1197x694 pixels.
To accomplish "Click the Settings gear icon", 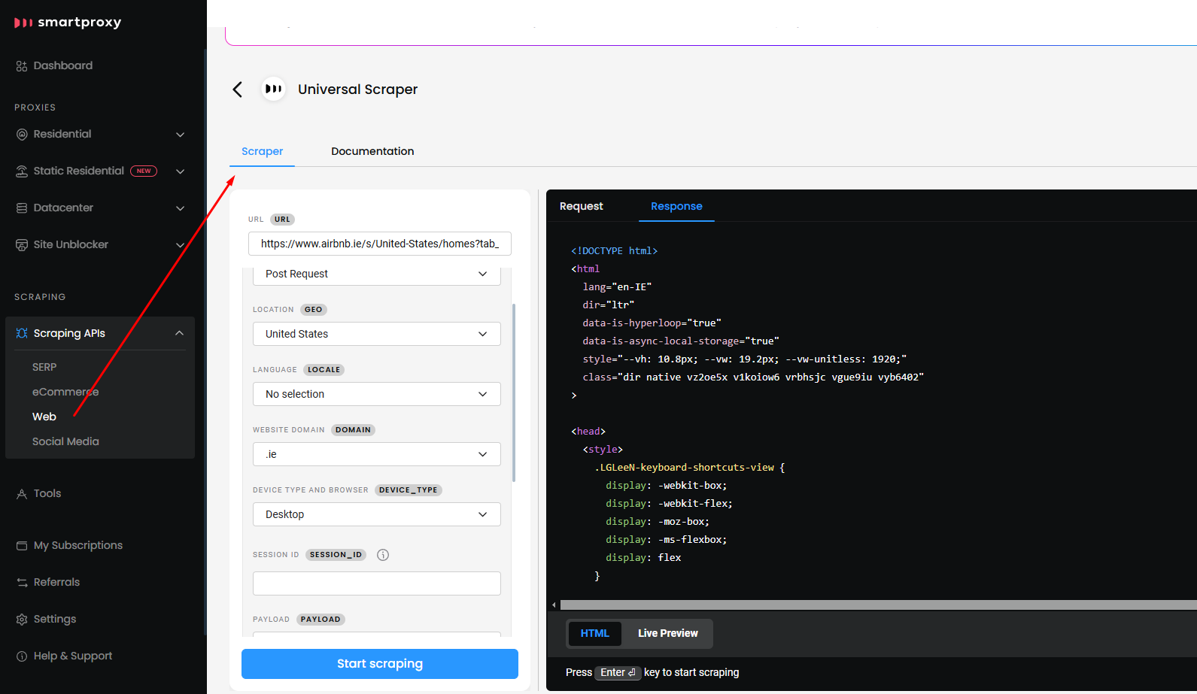I will coord(22,620).
